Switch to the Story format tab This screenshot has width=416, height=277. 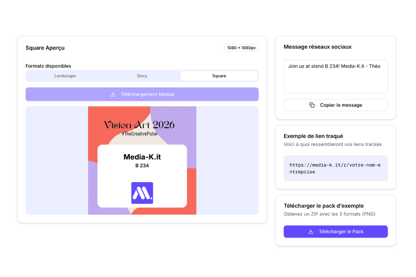click(142, 76)
